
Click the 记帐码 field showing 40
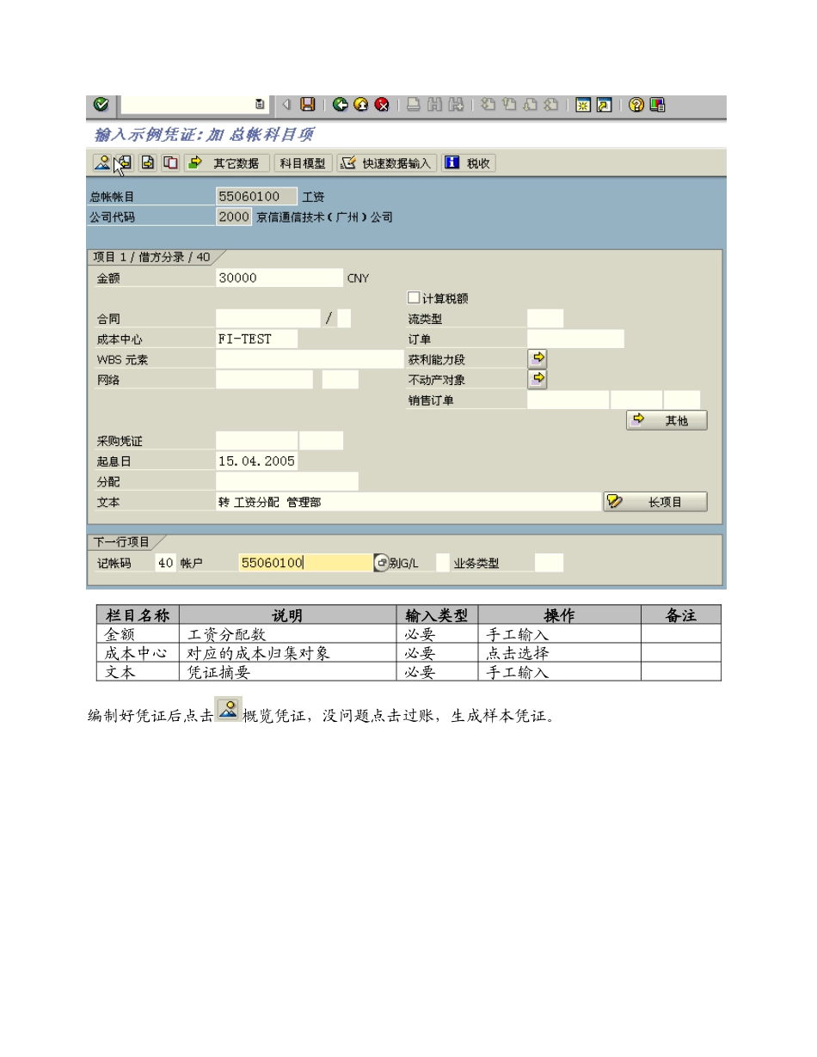(166, 563)
